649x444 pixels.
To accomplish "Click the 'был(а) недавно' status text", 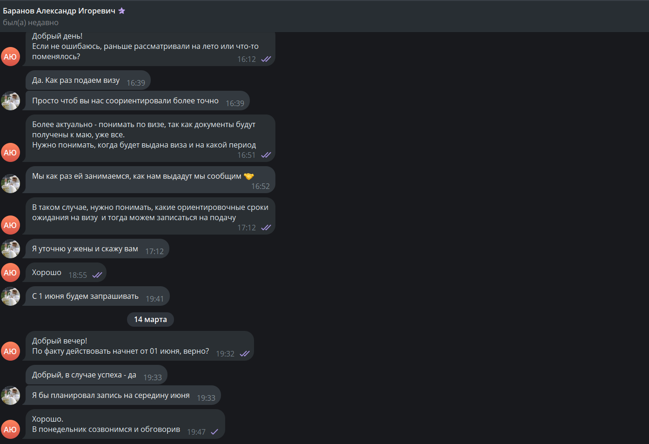I will point(31,22).
